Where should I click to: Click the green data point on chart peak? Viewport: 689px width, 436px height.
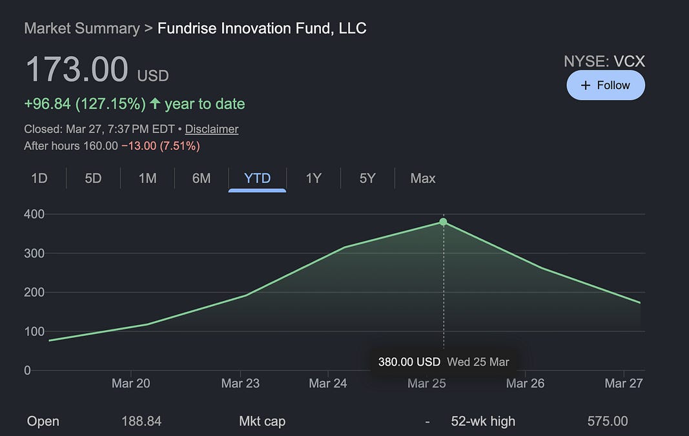pyautogui.click(x=444, y=222)
